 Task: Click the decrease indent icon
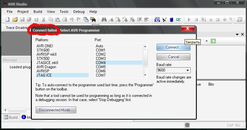[147, 20]
